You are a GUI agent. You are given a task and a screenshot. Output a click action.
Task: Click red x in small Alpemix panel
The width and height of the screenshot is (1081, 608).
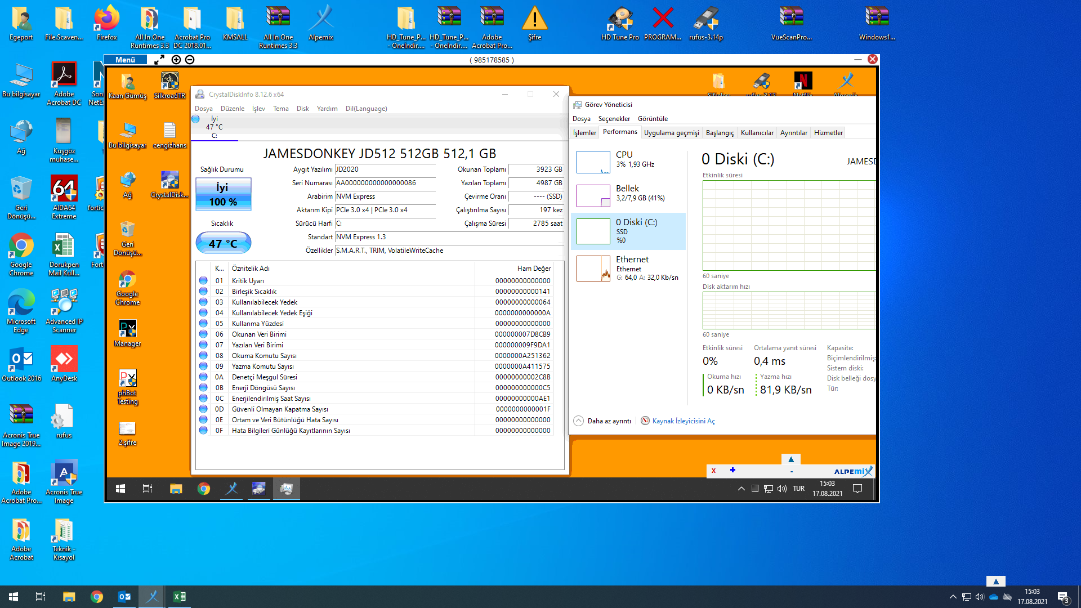(x=713, y=471)
